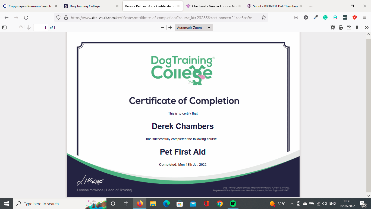
Task: Open Spotify from the taskbar
Action: 233,204
